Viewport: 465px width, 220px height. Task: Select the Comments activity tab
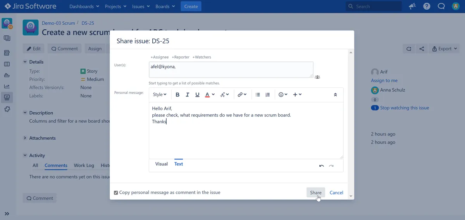(56, 165)
